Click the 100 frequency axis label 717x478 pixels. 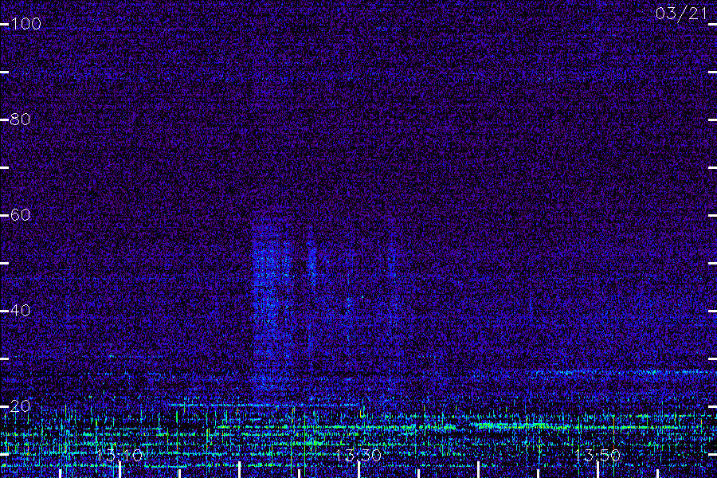pos(25,24)
